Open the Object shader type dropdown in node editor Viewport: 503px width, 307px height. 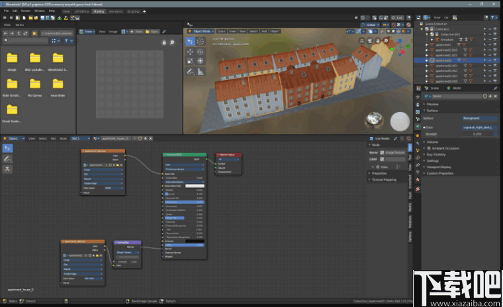tap(13, 138)
